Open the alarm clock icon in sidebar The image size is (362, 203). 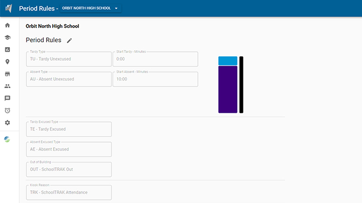(x=7, y=111)
